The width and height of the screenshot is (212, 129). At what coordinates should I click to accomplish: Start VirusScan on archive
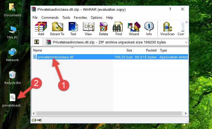pyautogui.click(x=167, y=29)
